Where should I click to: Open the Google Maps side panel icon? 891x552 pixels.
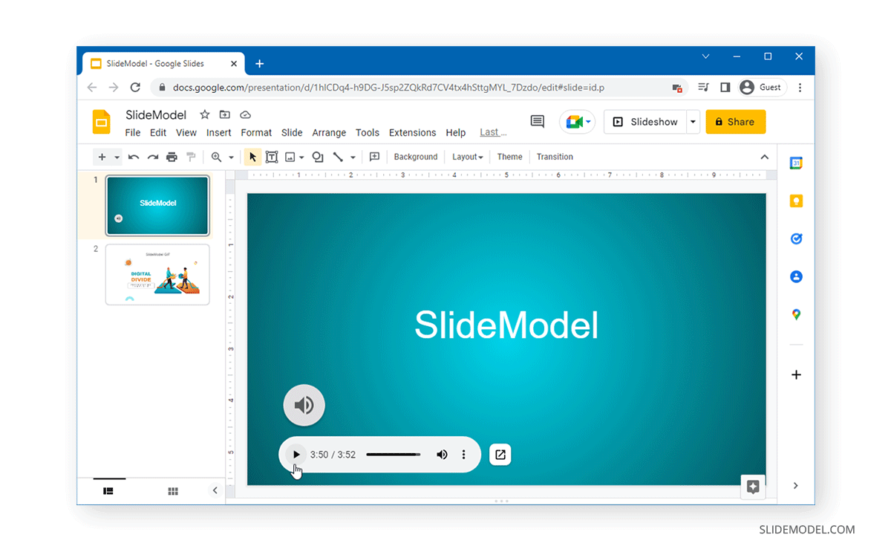[x=796, y=314]
